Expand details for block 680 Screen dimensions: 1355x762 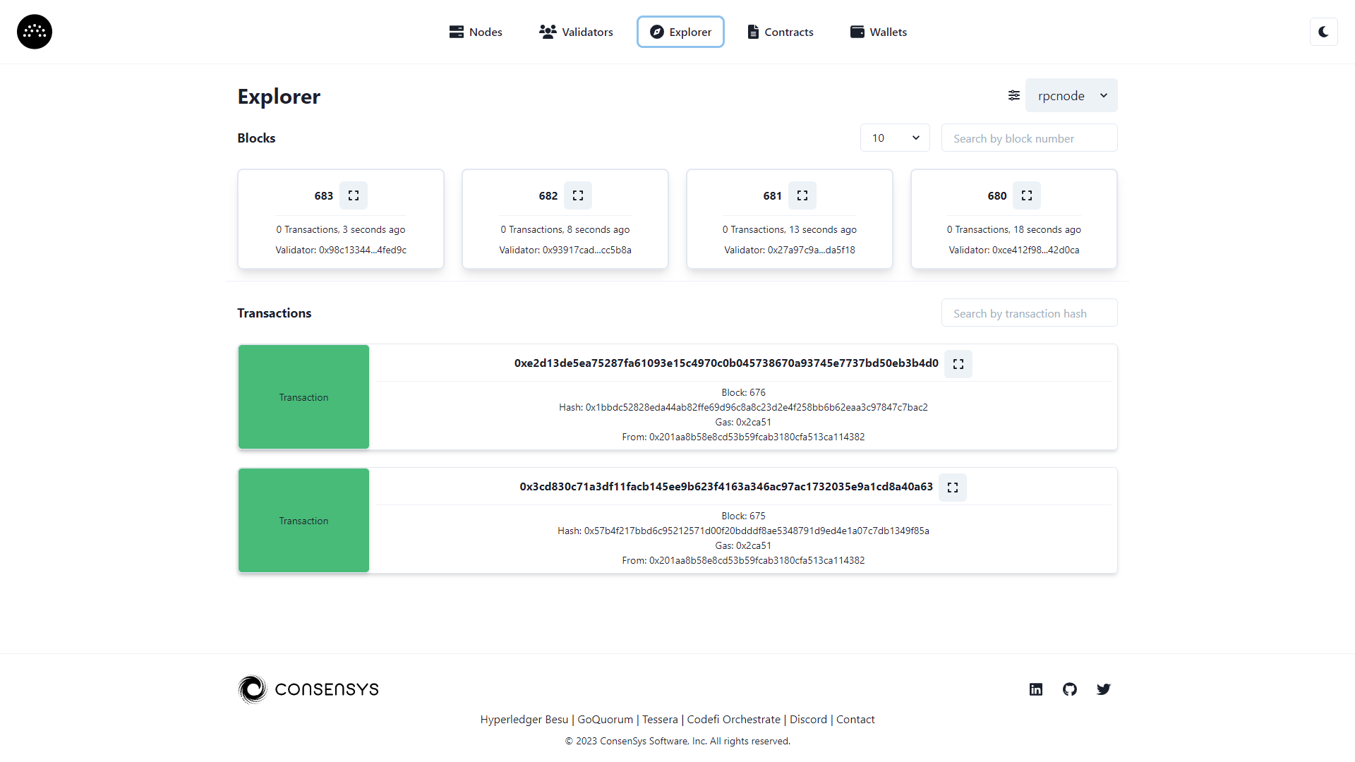pos(1027,195)
